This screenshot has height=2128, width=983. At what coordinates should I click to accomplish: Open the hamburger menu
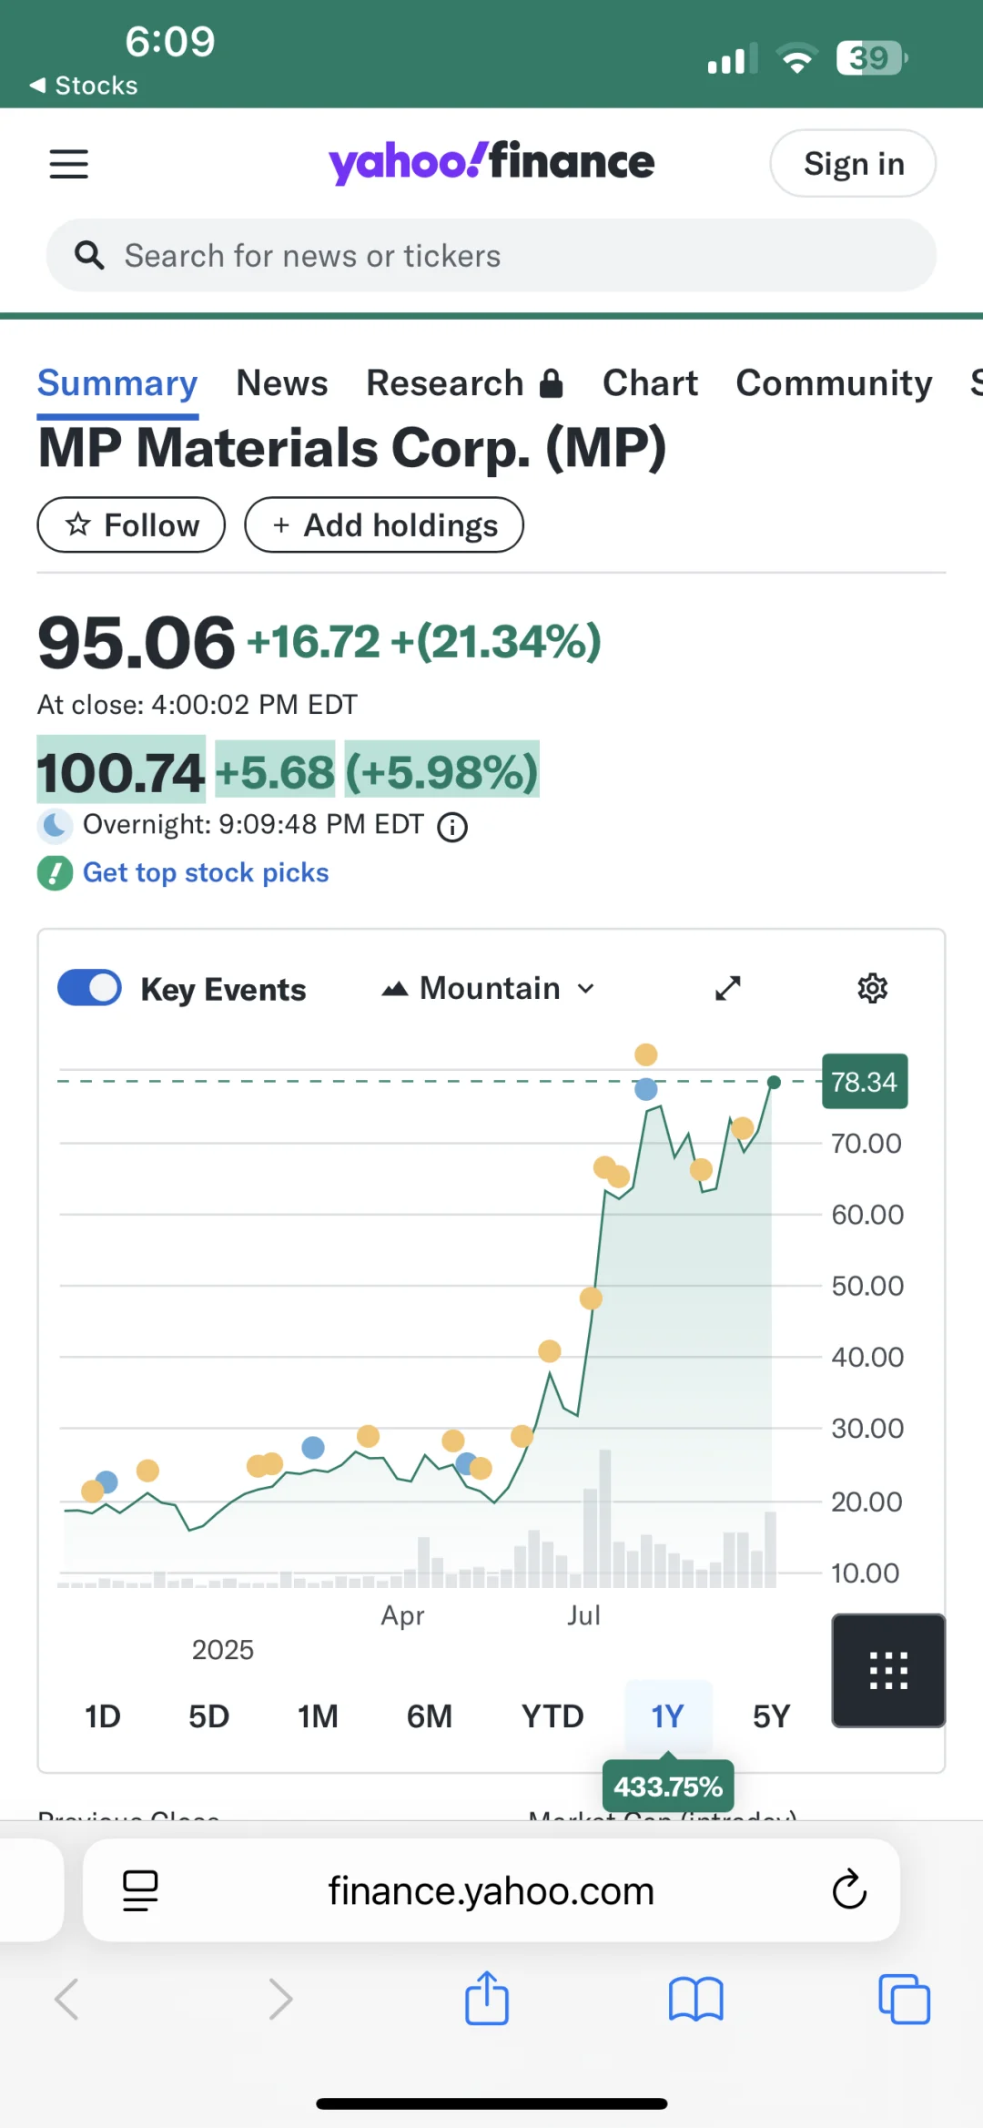(x=68, y=164)
